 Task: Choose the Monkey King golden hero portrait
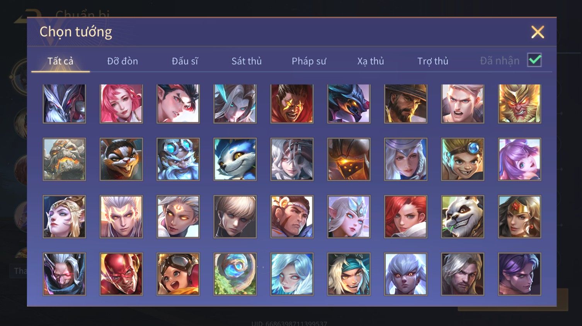pos(519,104)
